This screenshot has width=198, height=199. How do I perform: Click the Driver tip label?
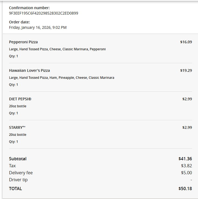pyautogui.click(x=18, y=180)
